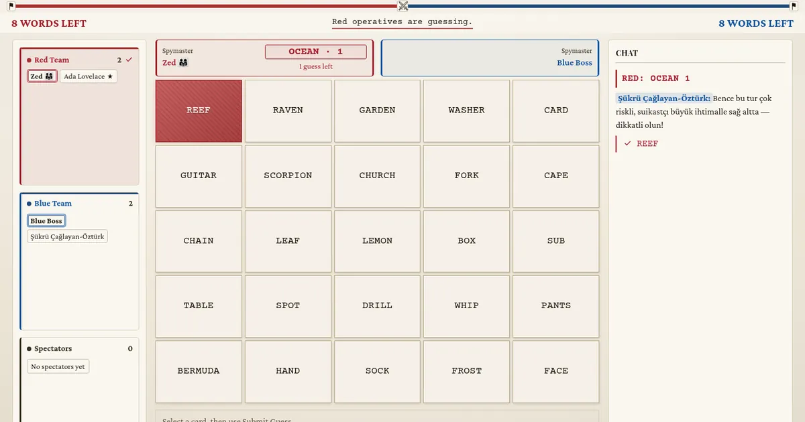Select the BOX card

pyautogui.click(x=466, y=241)
